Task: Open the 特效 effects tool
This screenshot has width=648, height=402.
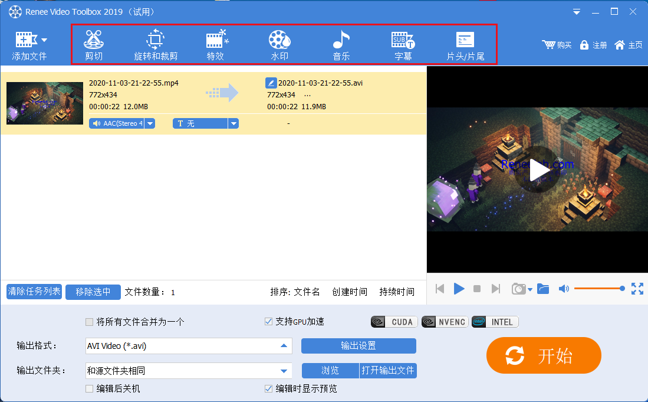Action: 216,45
